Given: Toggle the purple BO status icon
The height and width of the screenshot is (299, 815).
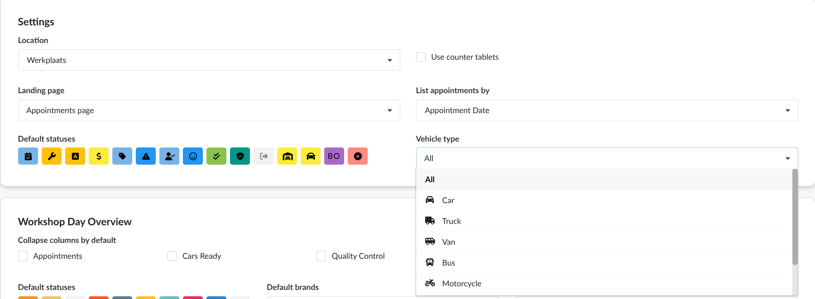Looking at the screenshot, I should (x=334, y=156).
